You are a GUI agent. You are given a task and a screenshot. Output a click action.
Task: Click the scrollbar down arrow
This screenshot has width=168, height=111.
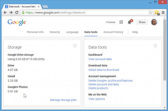(165, 108)
